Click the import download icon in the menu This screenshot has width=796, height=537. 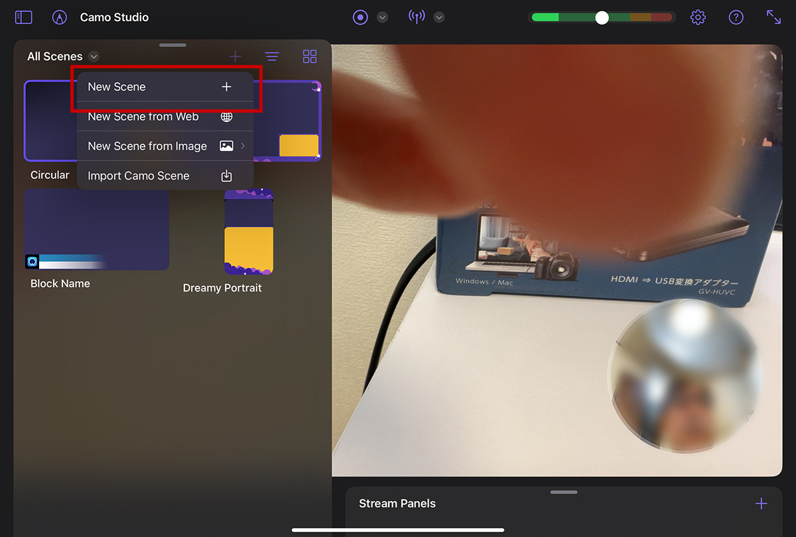(x=226, y=176)
